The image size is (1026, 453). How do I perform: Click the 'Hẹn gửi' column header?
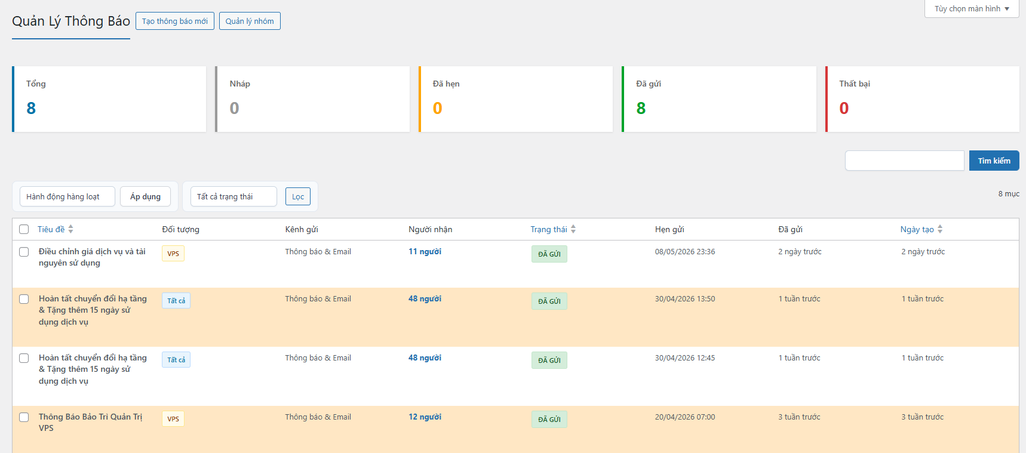[x=669, y=229]
